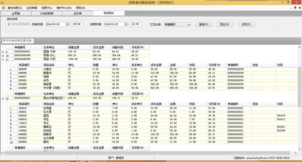Screen dimensions: 302x162
Task: Click the 打印 button
Action: [x=246, y=24]
